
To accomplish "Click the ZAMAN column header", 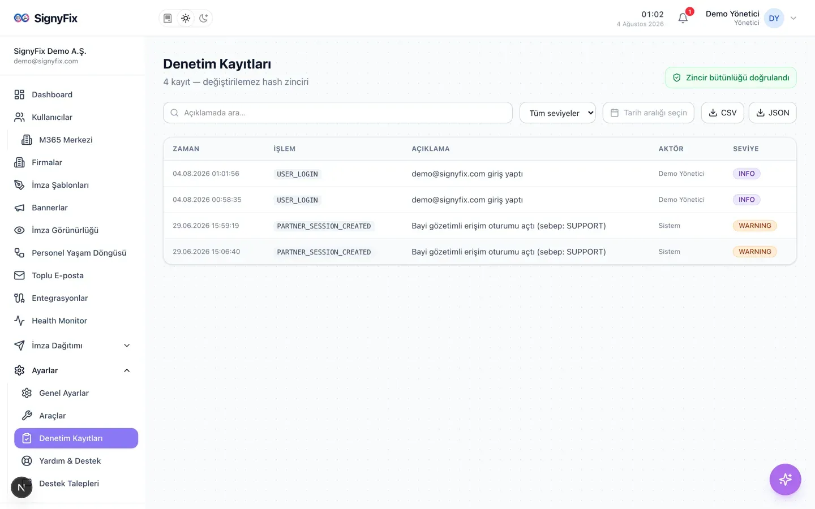I will pyautogui.click(x=186, y=149).
